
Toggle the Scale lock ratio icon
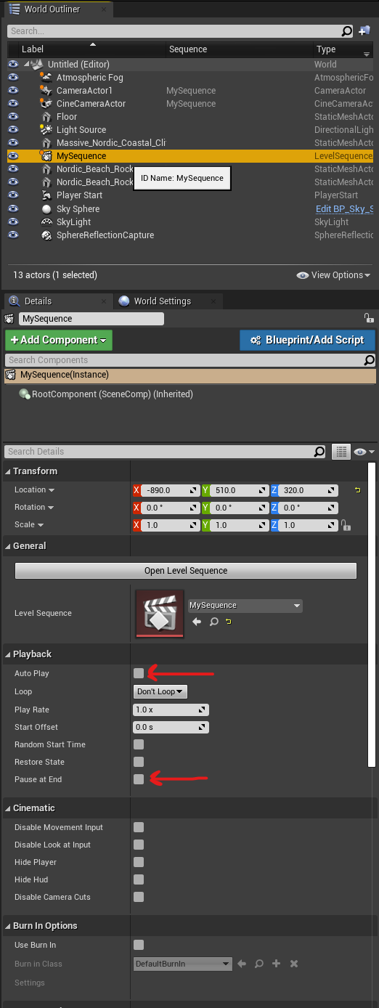pos(346,525)
